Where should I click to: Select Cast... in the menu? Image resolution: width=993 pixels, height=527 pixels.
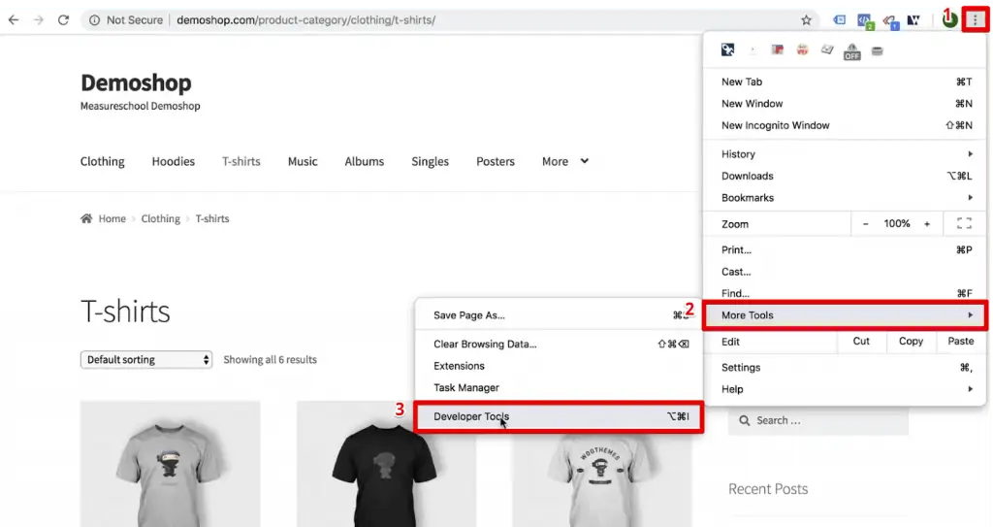pos(845,272)
